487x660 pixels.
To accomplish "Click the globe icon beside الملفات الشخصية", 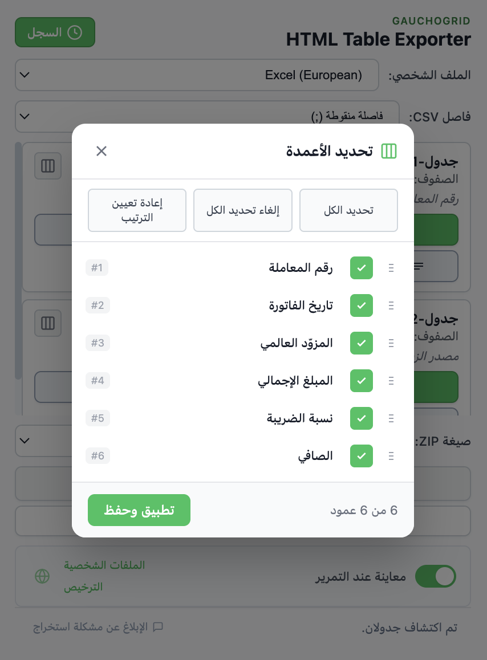I will [x=42, y=576].
